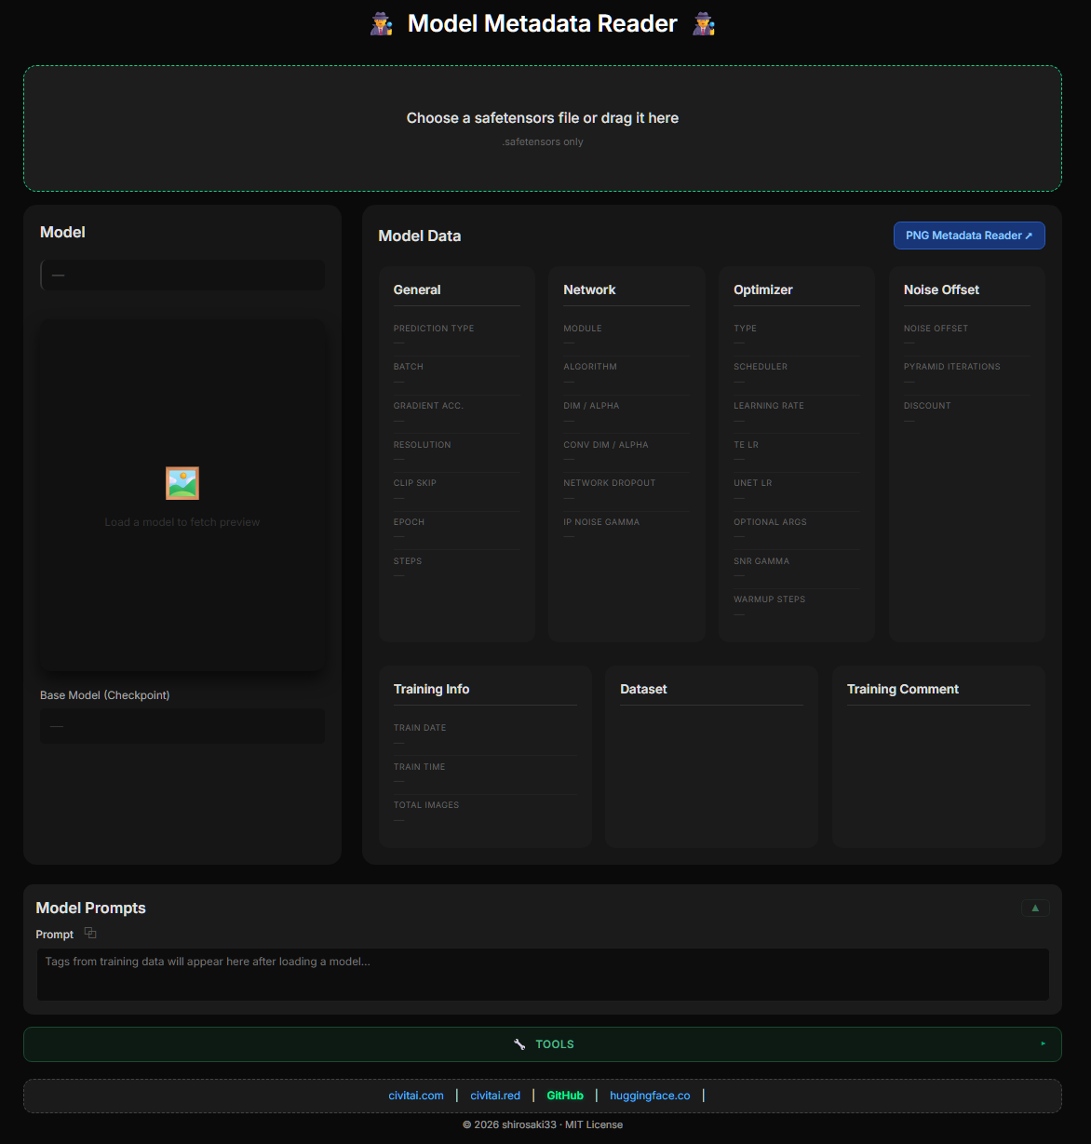Screen dimensions: 1091x1144
Task: Click the Base Model (Checkpoint) field
Action: pyautogui.click(x=182, y=726)
